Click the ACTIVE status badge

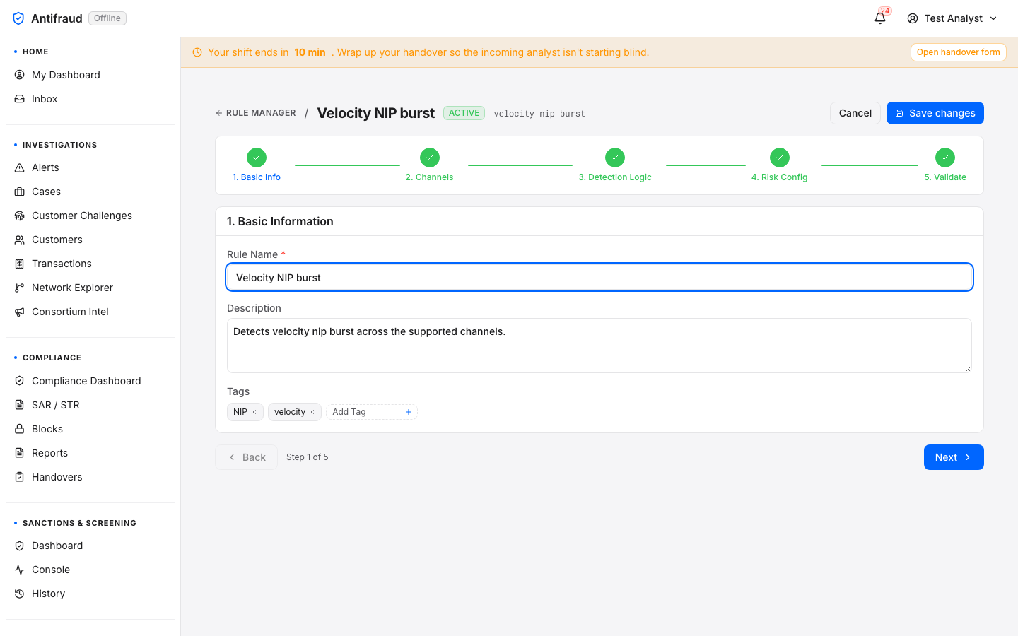(x=464, y=113)
